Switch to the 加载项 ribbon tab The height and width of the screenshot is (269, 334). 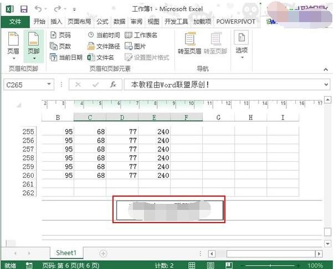(x=202, y=22)
